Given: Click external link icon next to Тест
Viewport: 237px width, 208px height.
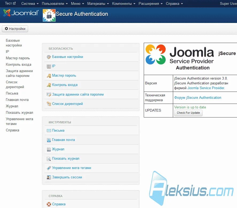Looking at the screenshot, I should click(x=14, y=3).
